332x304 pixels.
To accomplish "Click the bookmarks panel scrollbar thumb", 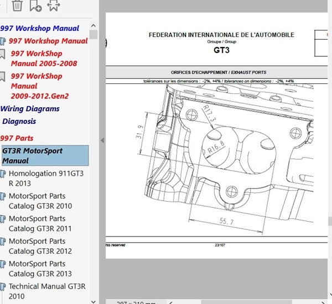I will click(93, 35).
